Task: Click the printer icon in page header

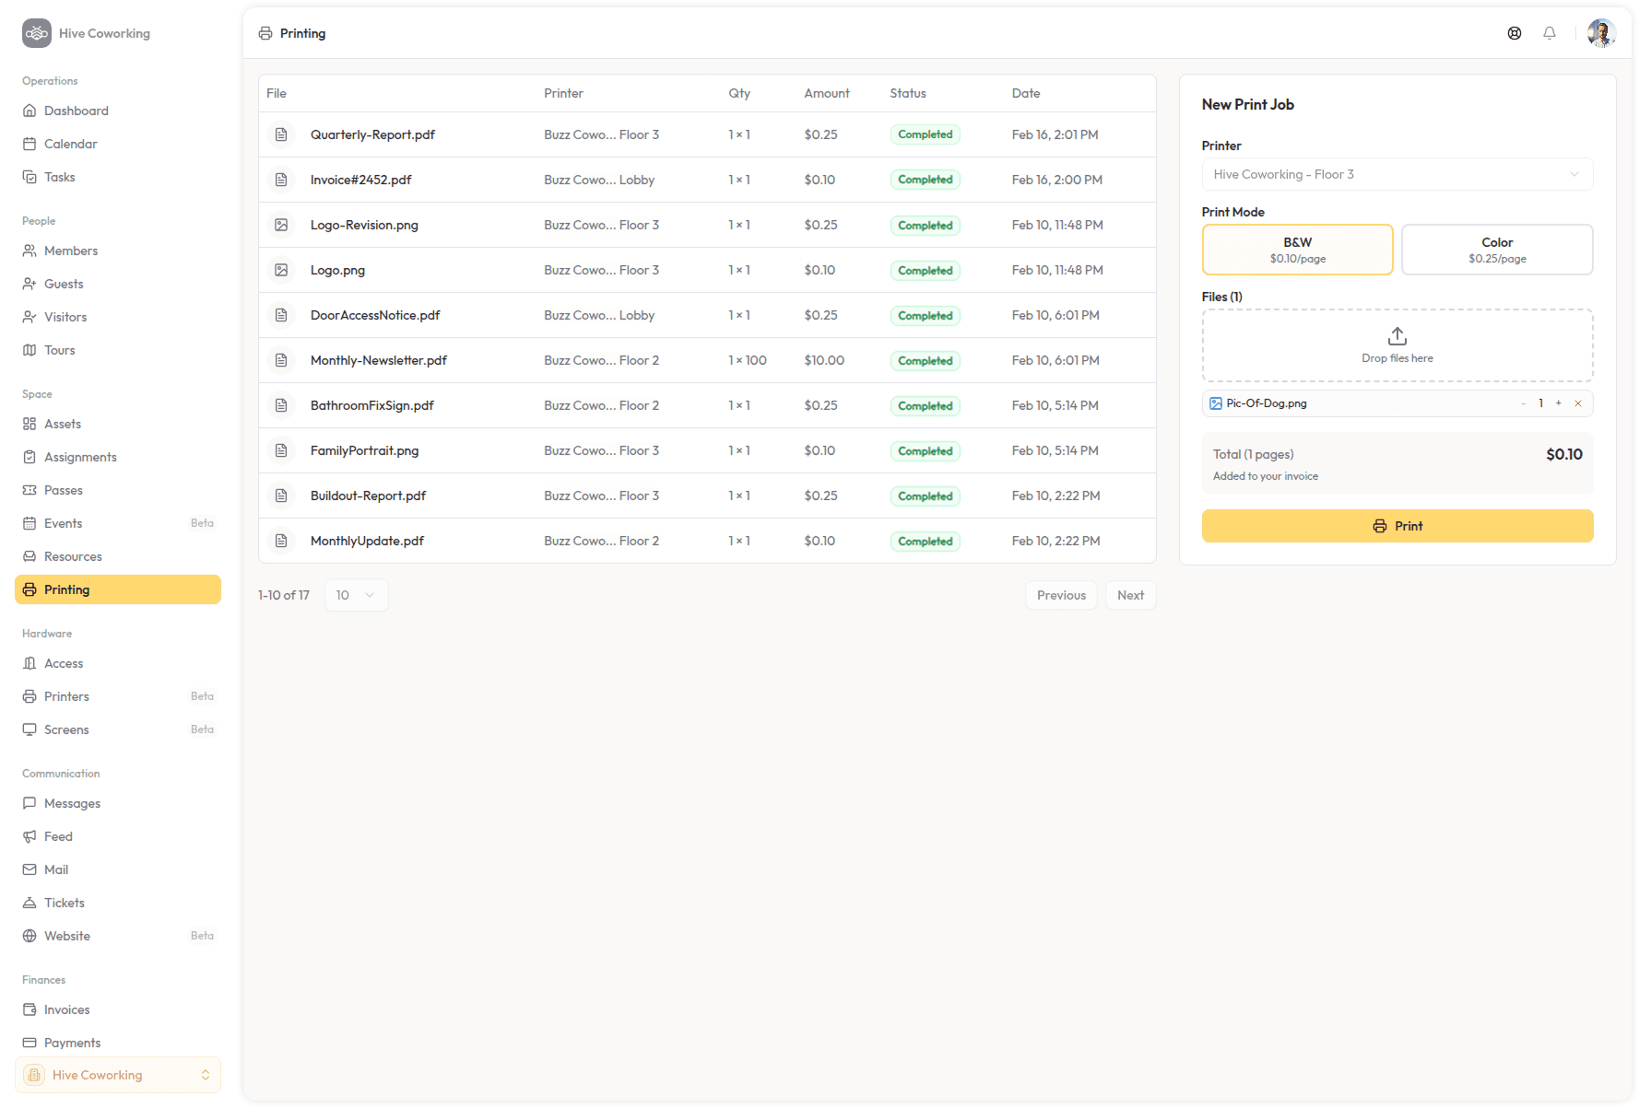Action: (x=265, y=33)
